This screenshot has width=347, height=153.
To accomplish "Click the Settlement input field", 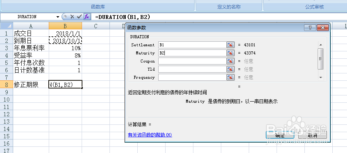I will 192,45.
